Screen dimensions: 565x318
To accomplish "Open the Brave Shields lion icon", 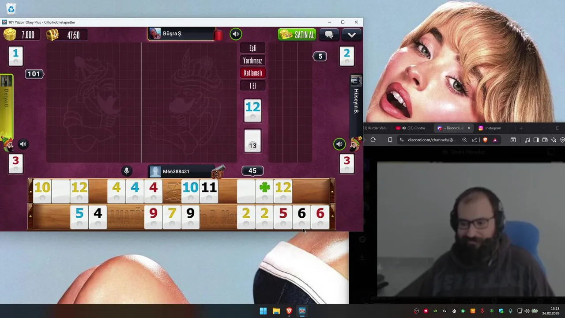I will pyautogui.click(x=485, y=140).
